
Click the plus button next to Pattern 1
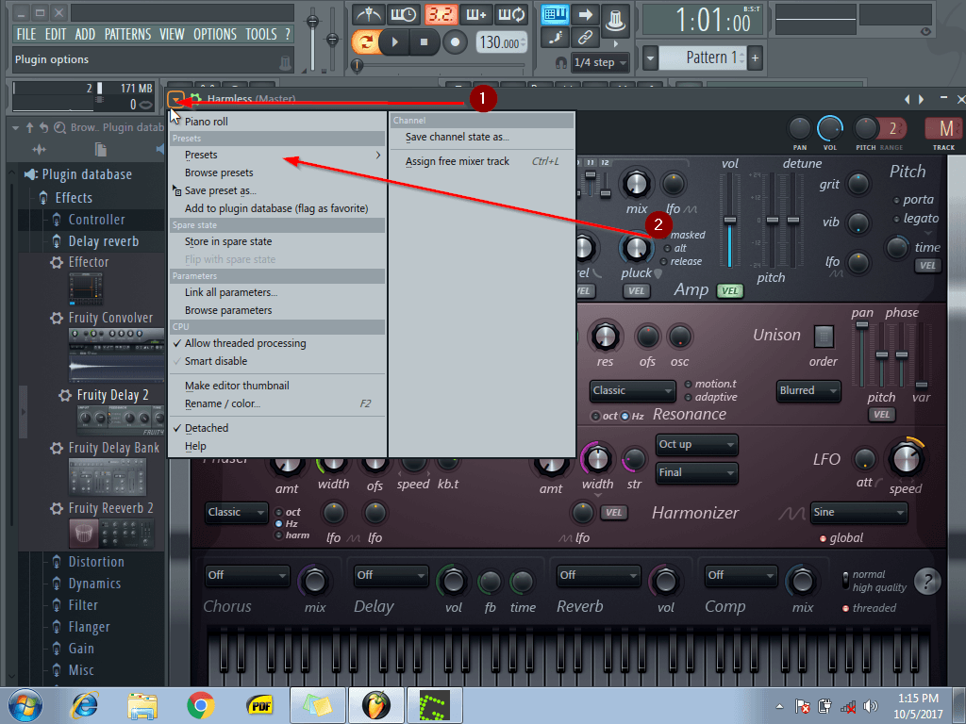coord(755,58)
